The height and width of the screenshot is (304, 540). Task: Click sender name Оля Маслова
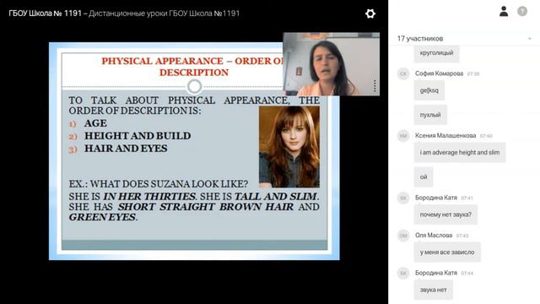point(434,236)
